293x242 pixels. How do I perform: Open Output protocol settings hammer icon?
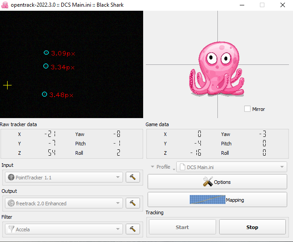pyautogui.click(x=132, y=204)
